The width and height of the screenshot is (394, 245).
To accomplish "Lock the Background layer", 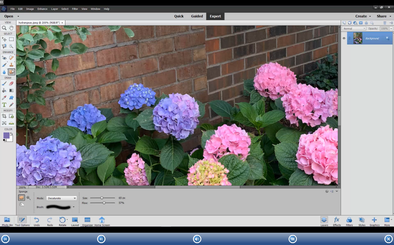I will click(366, 23).
